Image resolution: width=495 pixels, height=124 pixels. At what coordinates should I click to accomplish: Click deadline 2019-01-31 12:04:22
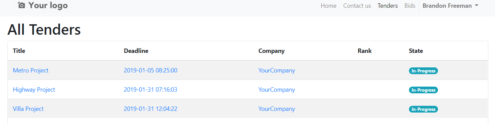[150, 109]
